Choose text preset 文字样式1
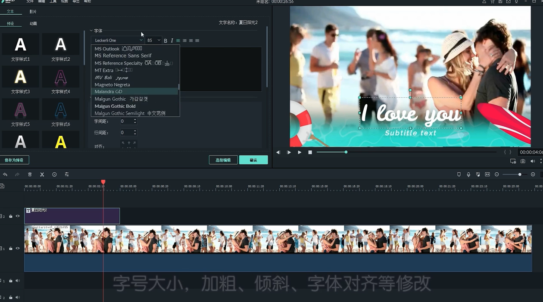This screenshot has height=302, width=543. (20, 48)
